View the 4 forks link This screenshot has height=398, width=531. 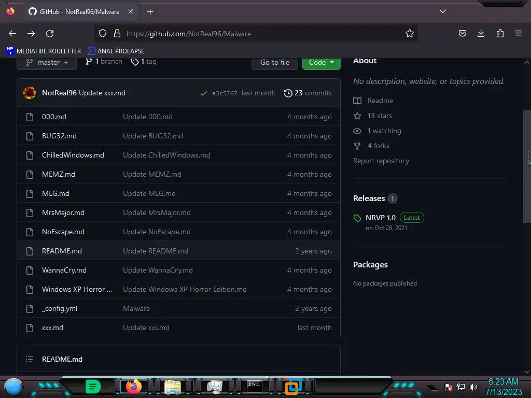coord(371,146)
